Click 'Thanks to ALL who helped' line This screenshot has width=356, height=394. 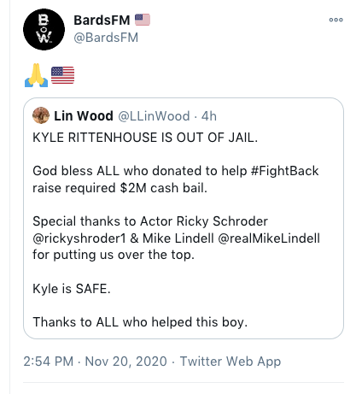[x=140, y=322]
